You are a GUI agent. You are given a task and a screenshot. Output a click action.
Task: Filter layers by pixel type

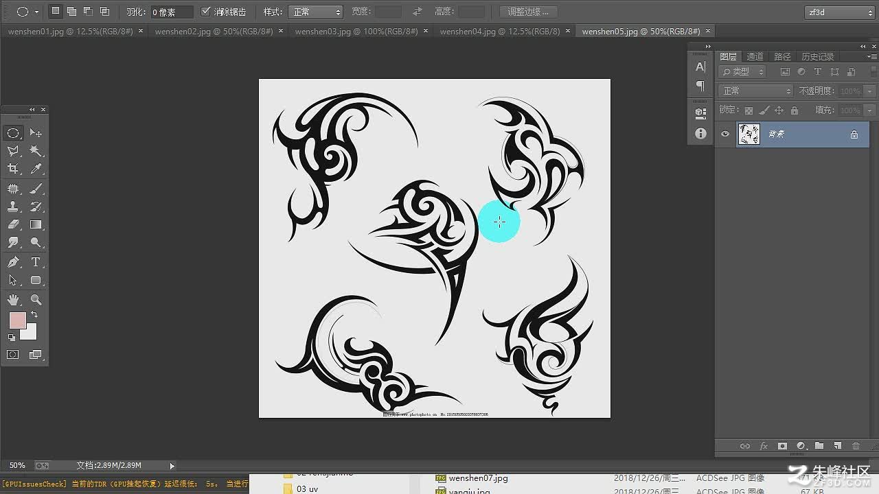point(786,71)
